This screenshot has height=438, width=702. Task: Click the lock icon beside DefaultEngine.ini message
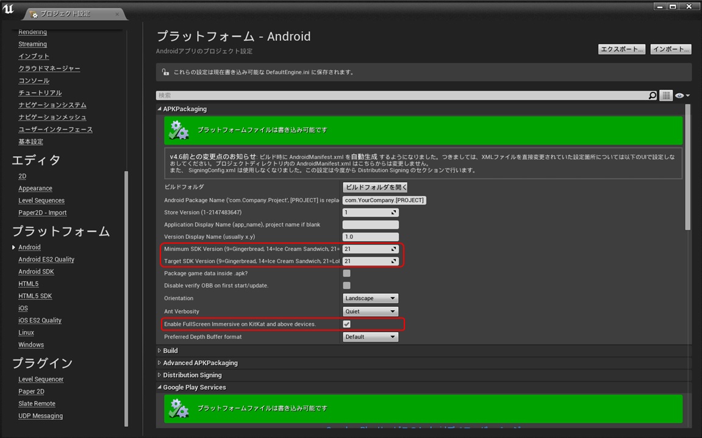[165, 72]
